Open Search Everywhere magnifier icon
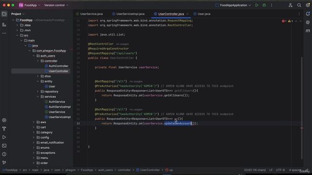This screenshot has height=175, width=312. (299, 5)
